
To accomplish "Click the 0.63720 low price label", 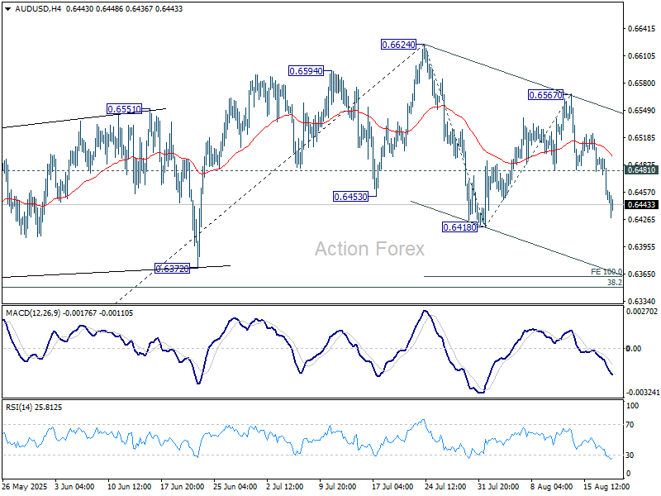I will [173, 268].
